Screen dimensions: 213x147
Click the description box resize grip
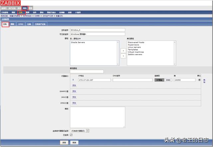[x=124, y=127]
